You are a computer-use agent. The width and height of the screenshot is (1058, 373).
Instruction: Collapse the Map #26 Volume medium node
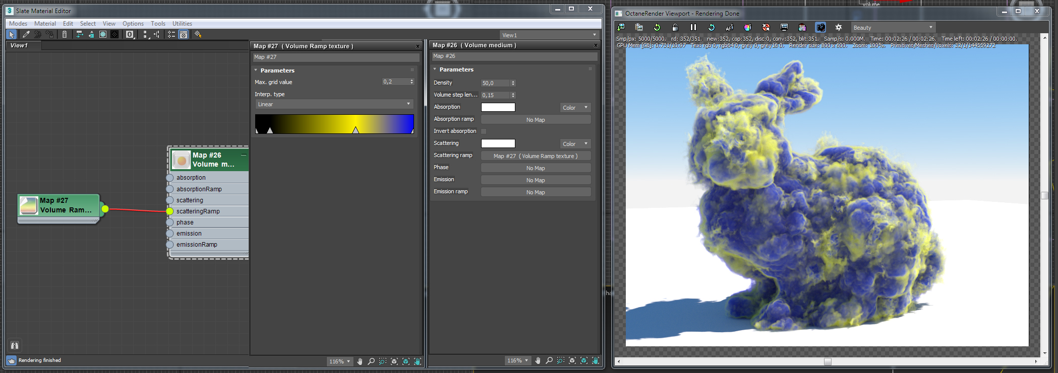click(244, 155)
